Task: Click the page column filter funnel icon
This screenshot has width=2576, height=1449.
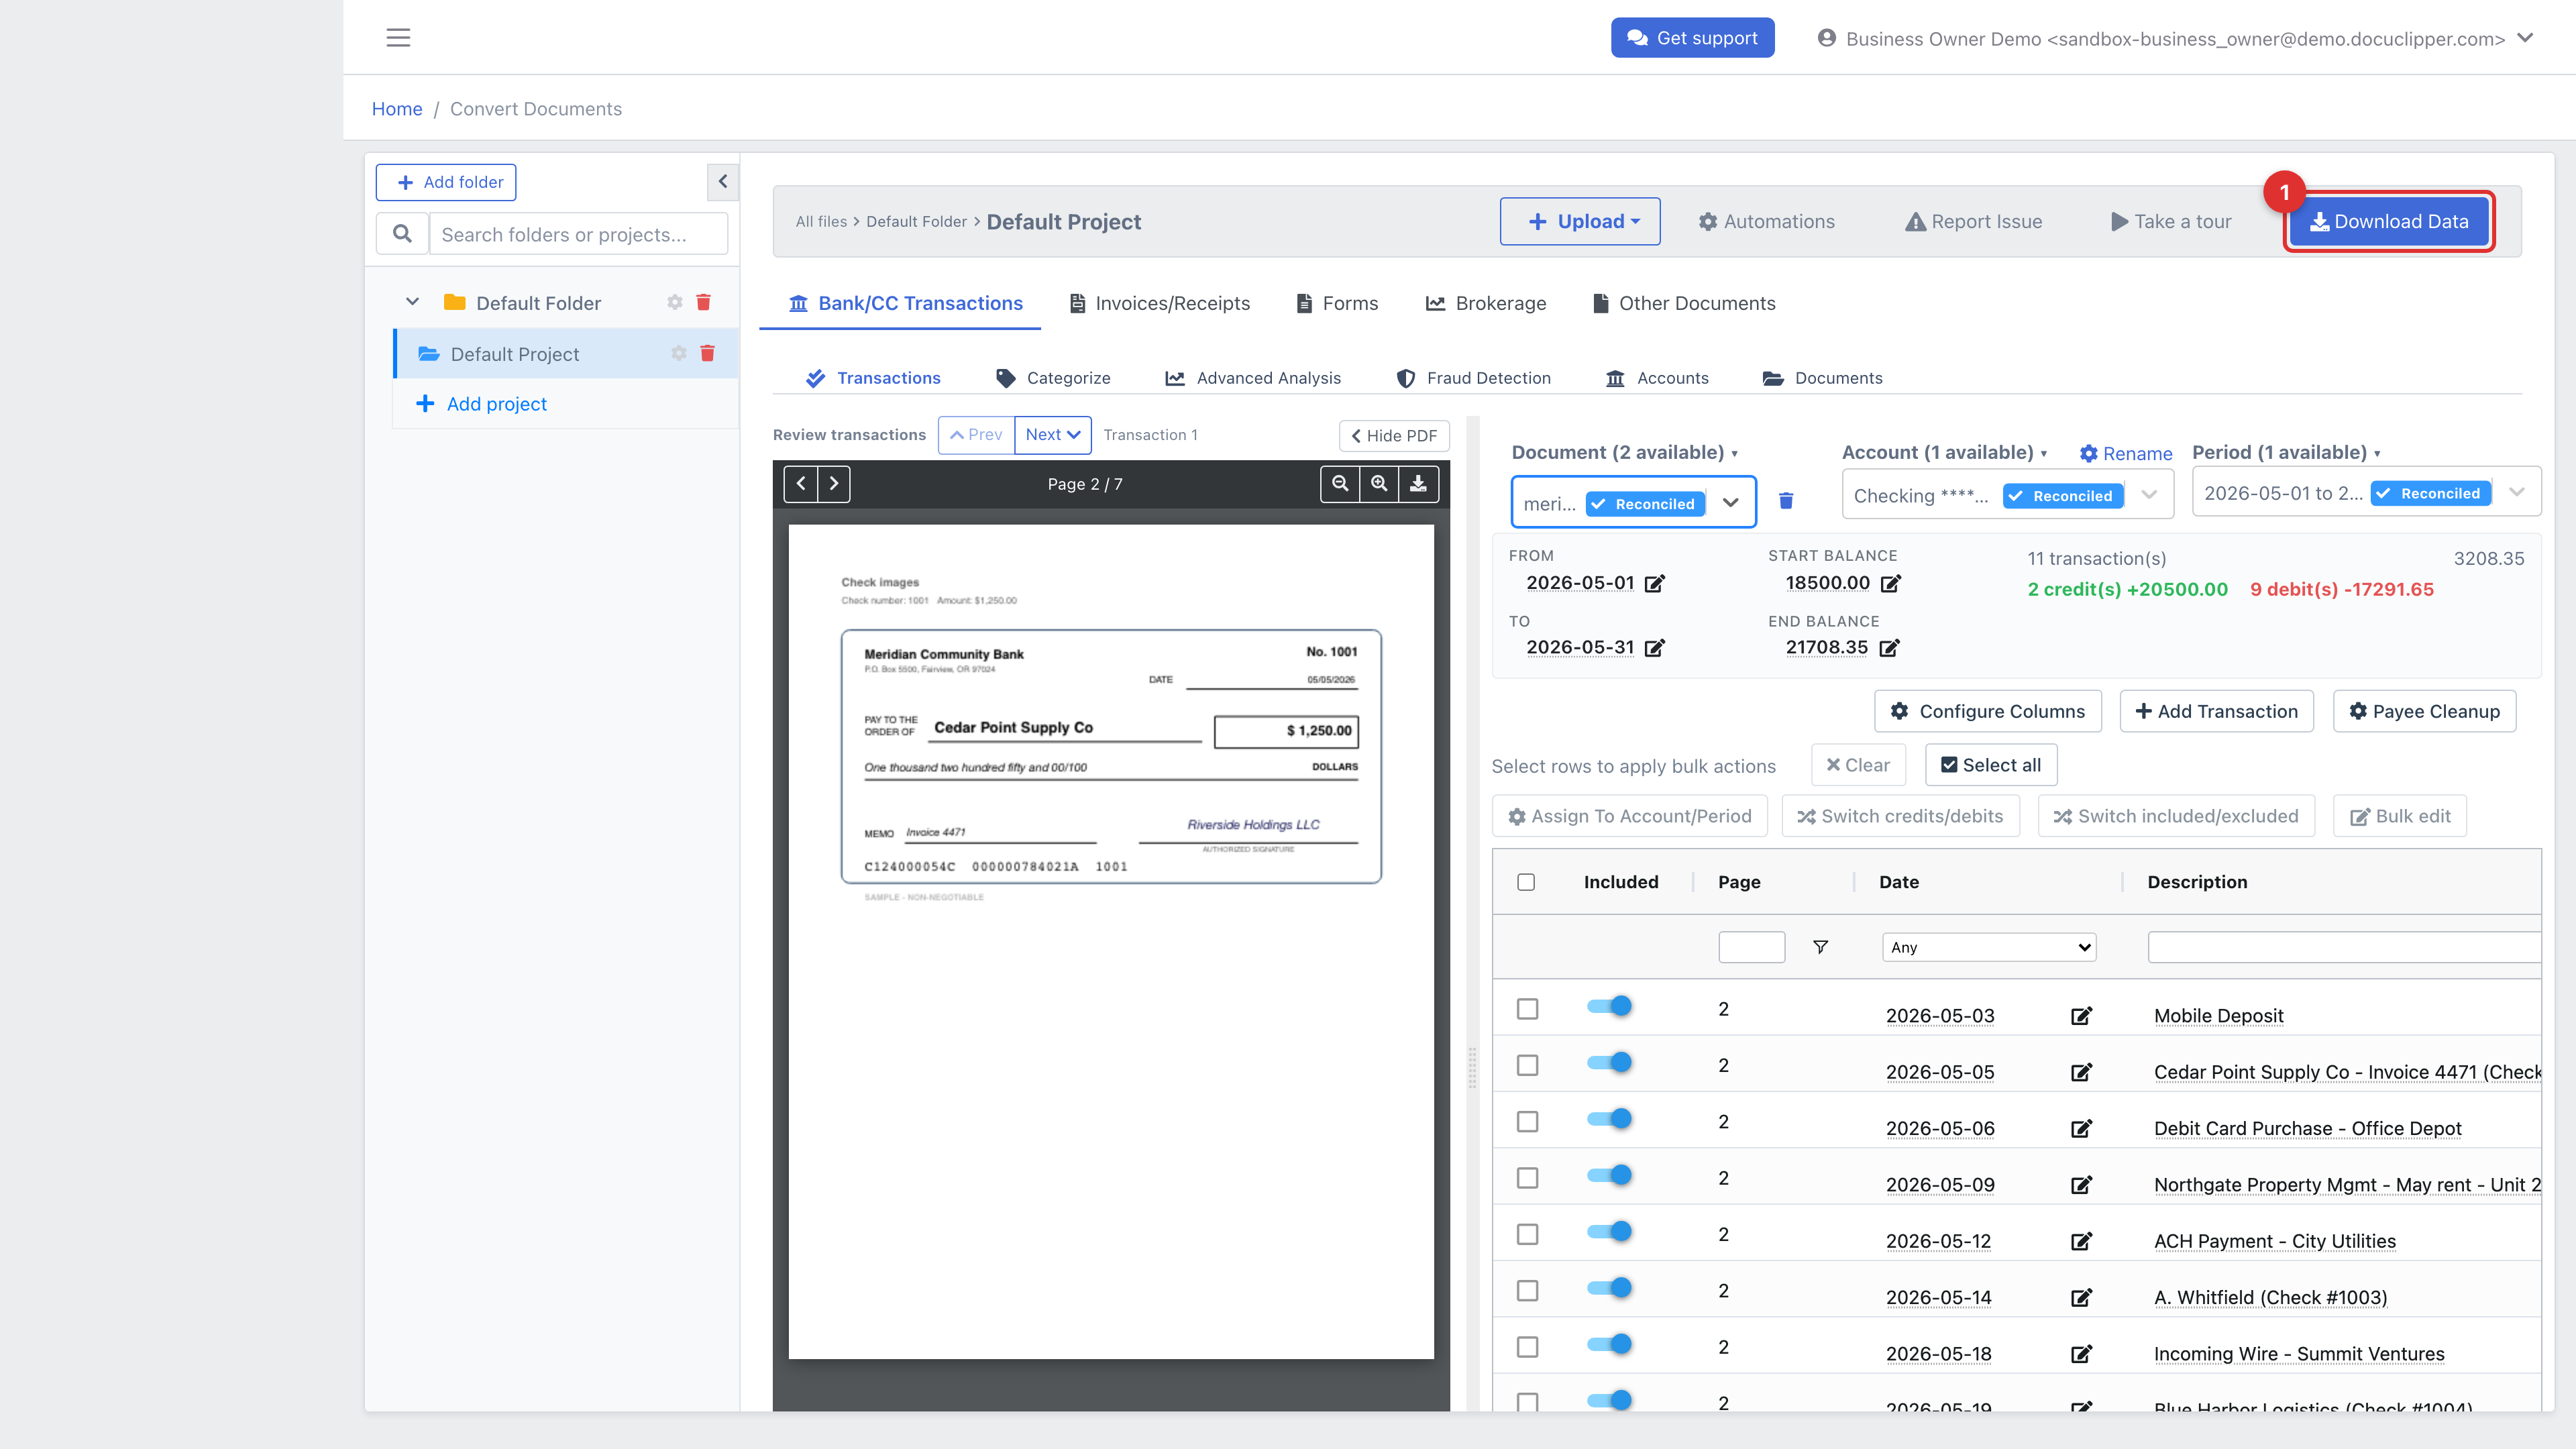Action: coord(1820,947)
